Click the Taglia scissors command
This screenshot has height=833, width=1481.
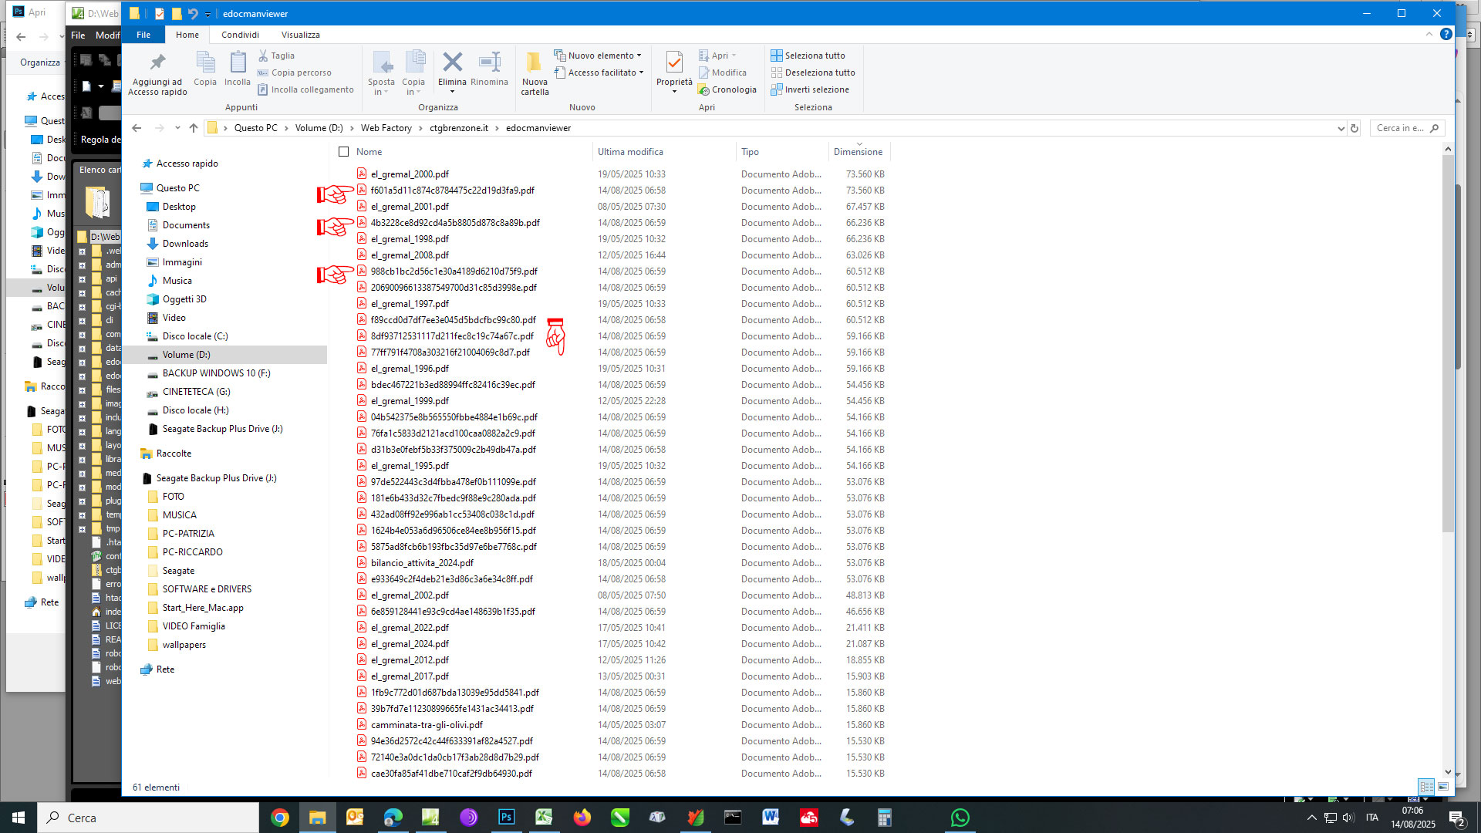pos(276,56)
